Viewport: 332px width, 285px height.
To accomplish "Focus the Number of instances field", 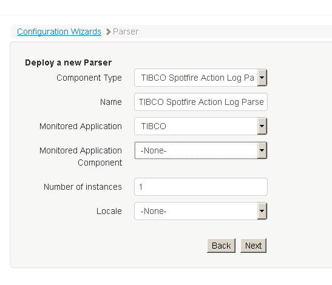I will (201, 187).
